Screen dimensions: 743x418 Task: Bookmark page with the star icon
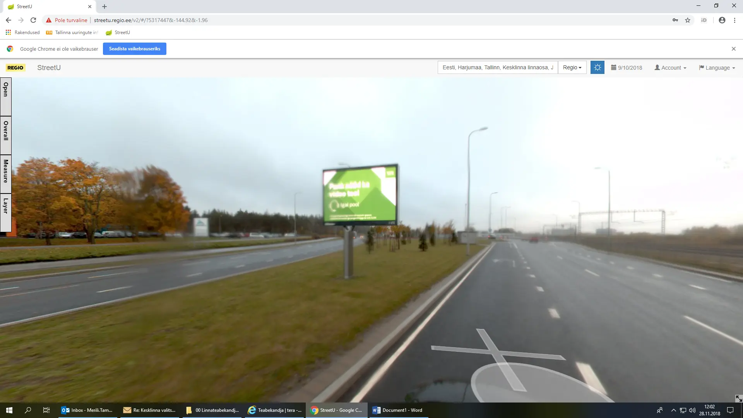[688, 20]
